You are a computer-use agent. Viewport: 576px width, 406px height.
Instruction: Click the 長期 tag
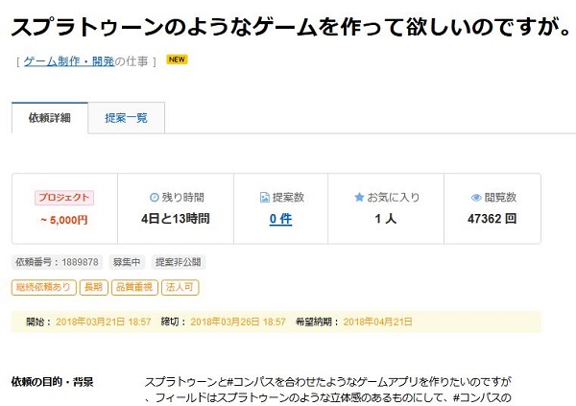(94, 287)
